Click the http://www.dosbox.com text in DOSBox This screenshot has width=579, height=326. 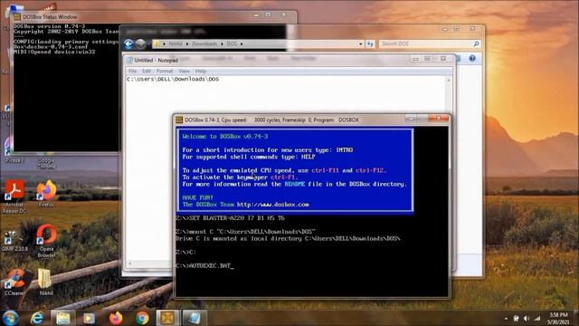pos(272,205)
